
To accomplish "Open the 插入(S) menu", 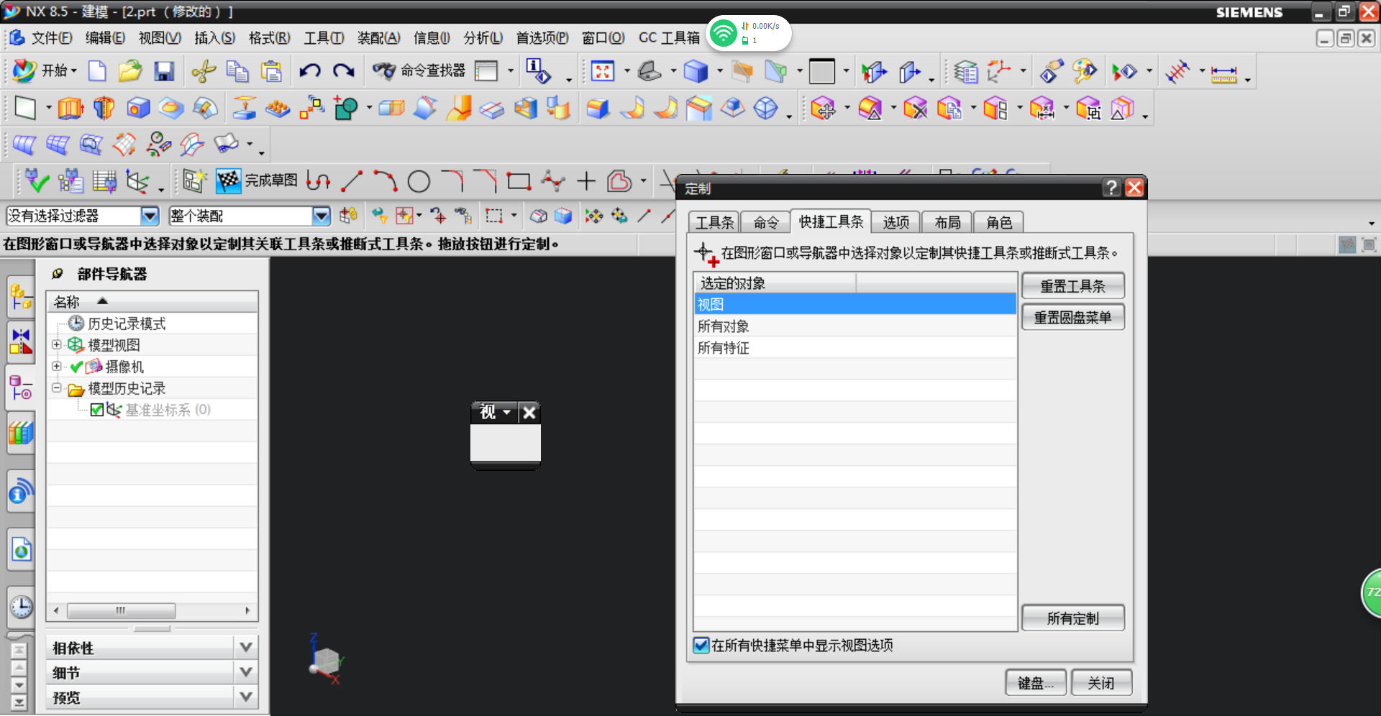I will (214, 37).
